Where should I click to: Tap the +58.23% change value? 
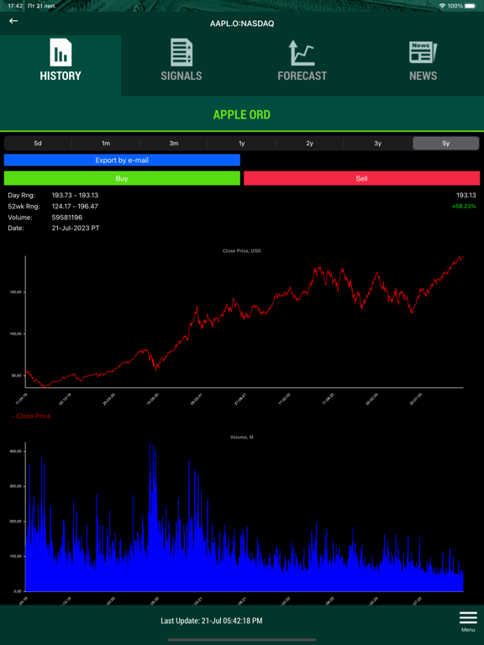click(x=464, y=206)
